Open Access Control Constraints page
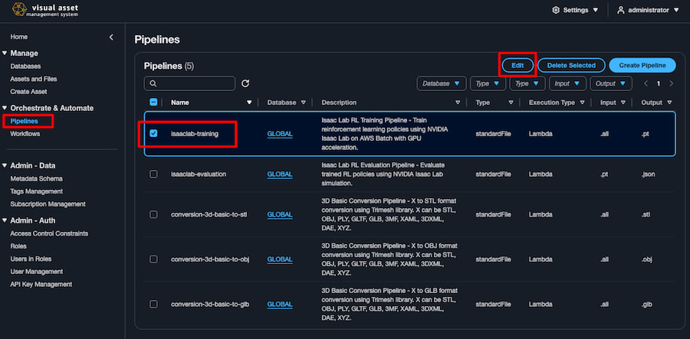The height and width of the screenshot is (339, 690). (x=49, y=233)
